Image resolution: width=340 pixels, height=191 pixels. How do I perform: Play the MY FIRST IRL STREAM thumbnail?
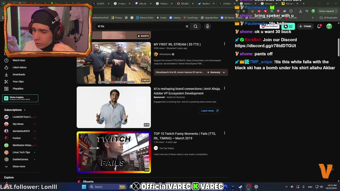[x=114, y=63]
